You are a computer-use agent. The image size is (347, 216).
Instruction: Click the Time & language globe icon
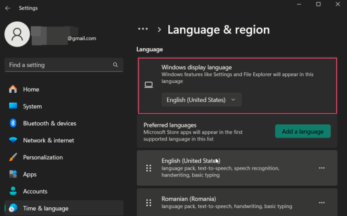click(13, 208)
